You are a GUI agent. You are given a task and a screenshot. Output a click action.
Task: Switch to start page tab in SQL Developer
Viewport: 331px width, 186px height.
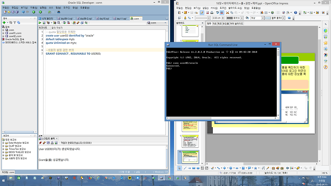click(x=46, y=18)
